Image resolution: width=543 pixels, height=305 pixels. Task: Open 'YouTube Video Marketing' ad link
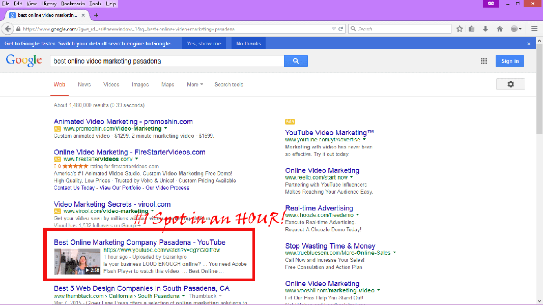tap(329, 133)
